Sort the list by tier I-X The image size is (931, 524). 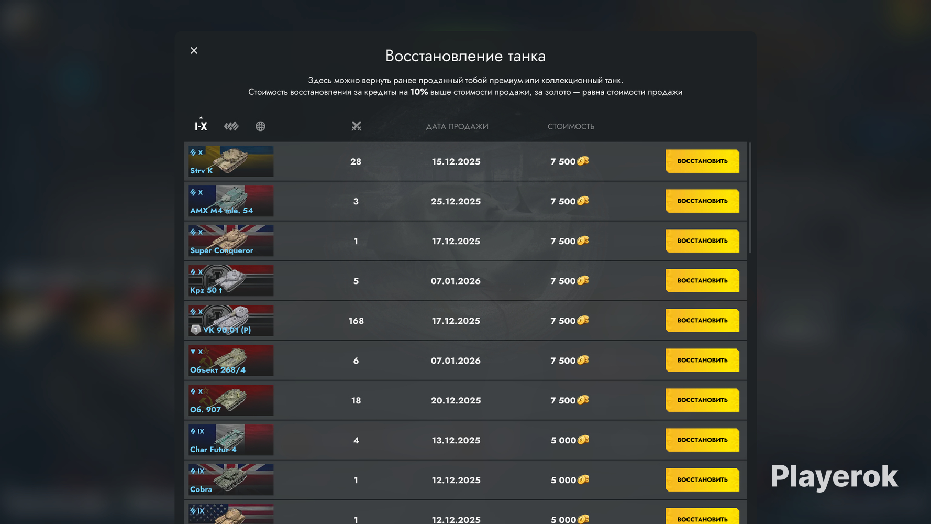point(201,126)
